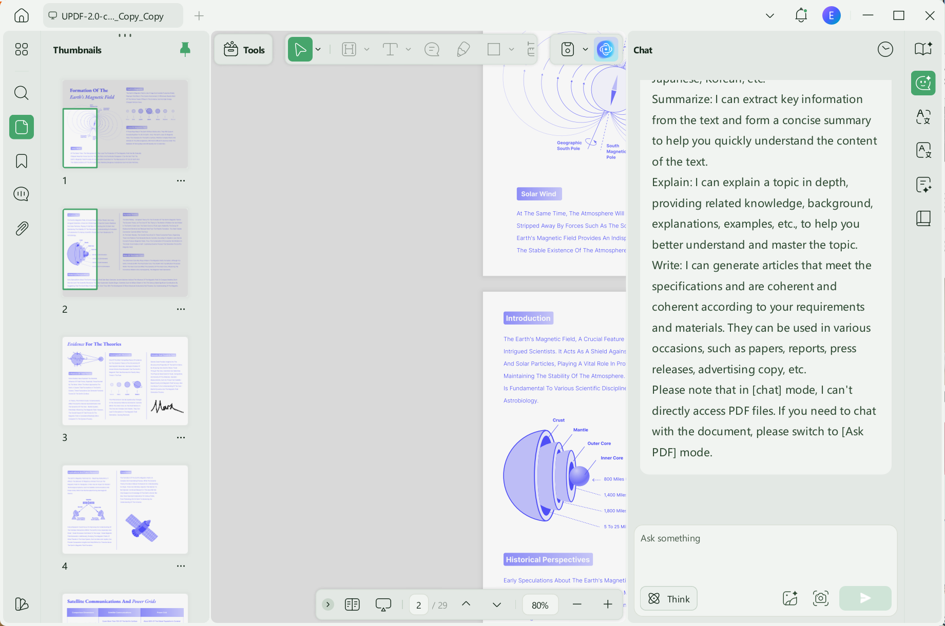Image resolution: width=945 pixels, height=626 pixels.
Task: Open the notifications bell
Action: 801,15
